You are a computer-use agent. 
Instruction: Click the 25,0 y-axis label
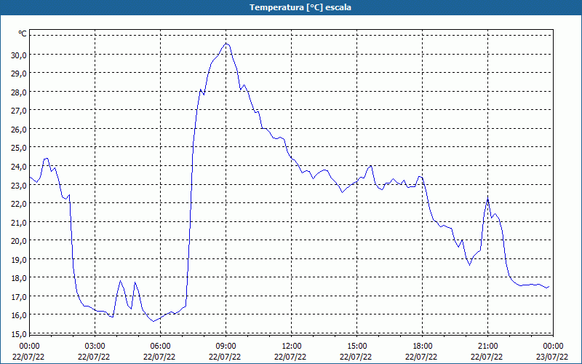click(19, 148)
